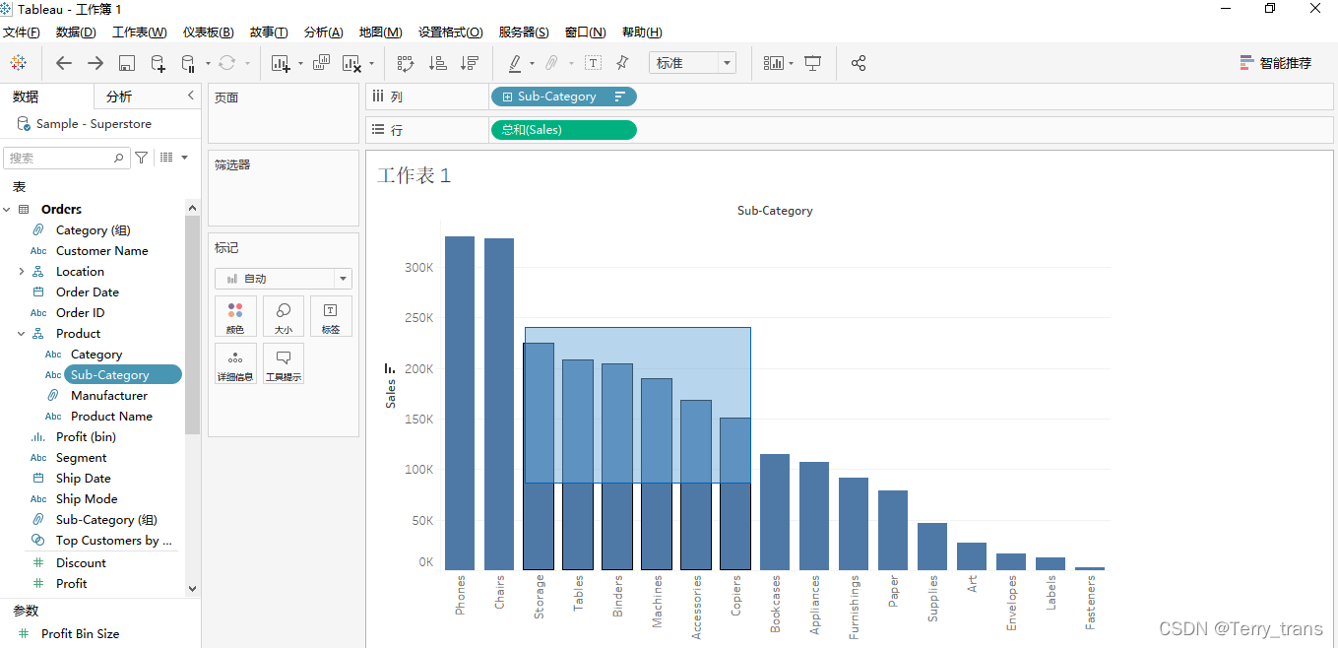Select the Phones bar in the chart
1338x648 pixels.
click(x=460, y=403)
